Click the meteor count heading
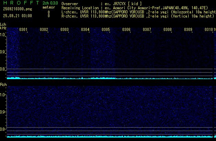 coord(48,7)
